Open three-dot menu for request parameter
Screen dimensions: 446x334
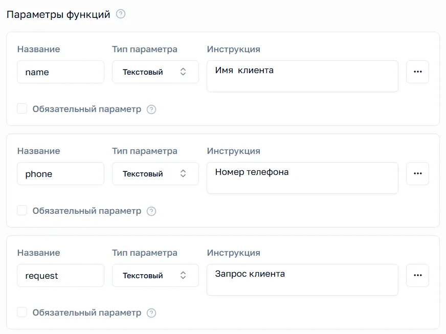click(x=417, y=275)
